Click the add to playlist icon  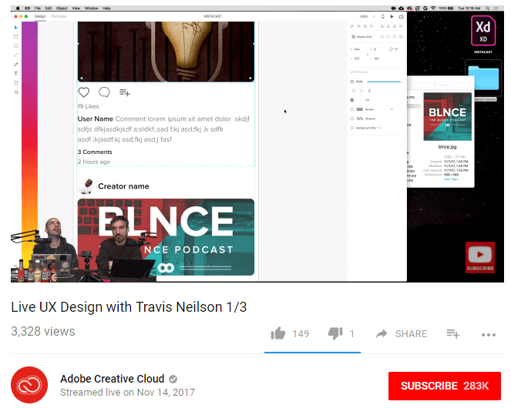point(452,334)
